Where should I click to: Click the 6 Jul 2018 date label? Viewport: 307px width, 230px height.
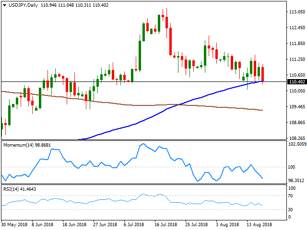(134, 225)
